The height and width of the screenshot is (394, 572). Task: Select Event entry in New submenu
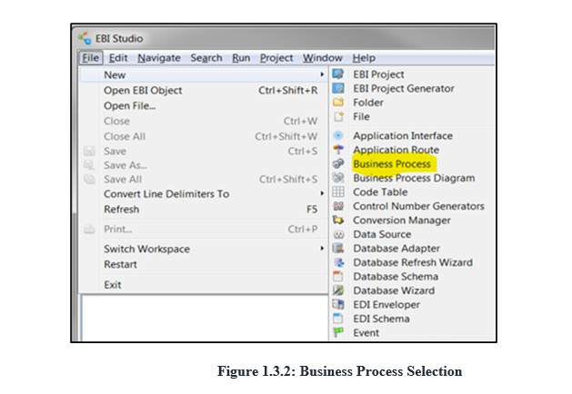click(x=366, y=333)
